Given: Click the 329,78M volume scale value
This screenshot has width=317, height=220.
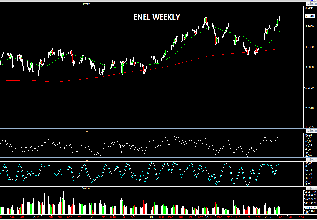Looking at the screenshot, I should (310, 199).
